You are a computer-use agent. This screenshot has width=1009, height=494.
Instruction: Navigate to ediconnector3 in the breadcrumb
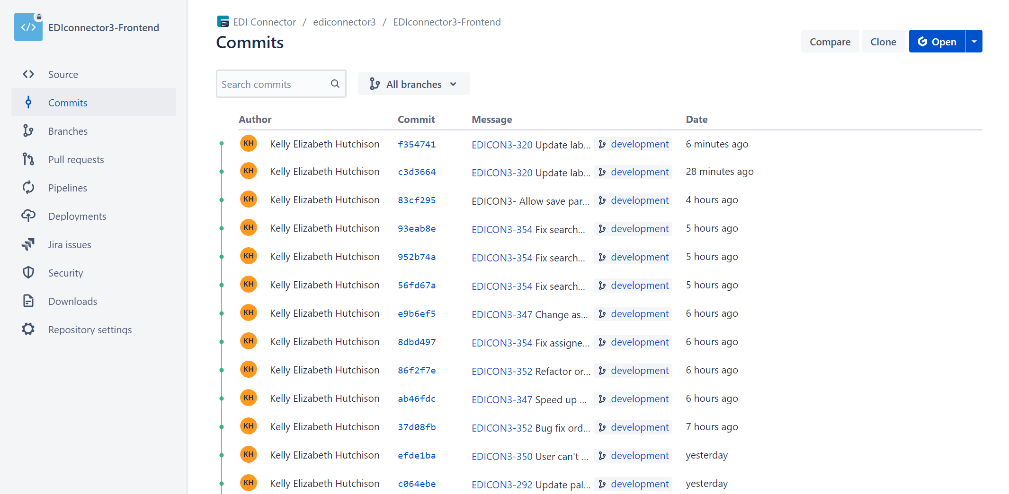[x=344, y=22]
